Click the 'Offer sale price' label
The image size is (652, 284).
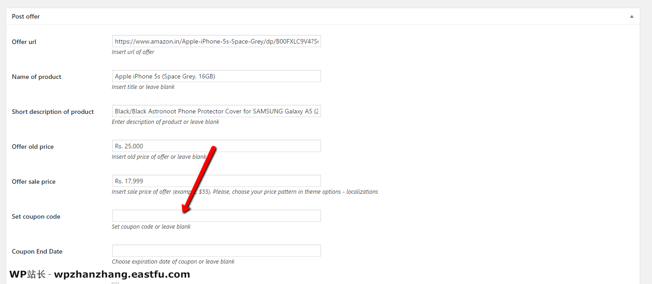coord(34,181)
